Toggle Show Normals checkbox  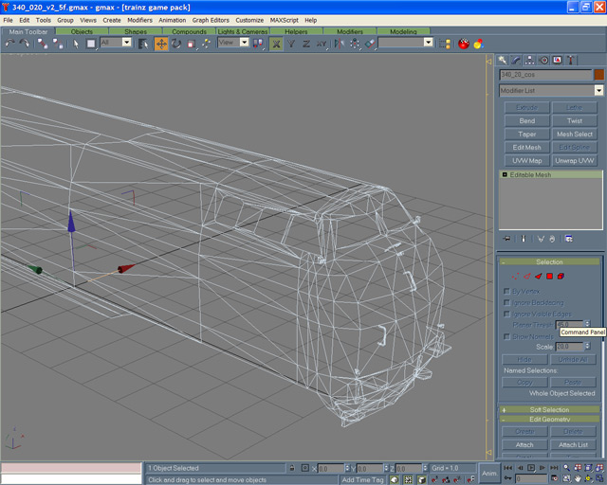click(506, 335)
